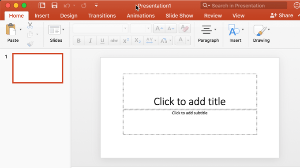This screenshot has height=168, width=300.
Task: Click the Change Case Aa icon
Action: click(x=164, y=40)
